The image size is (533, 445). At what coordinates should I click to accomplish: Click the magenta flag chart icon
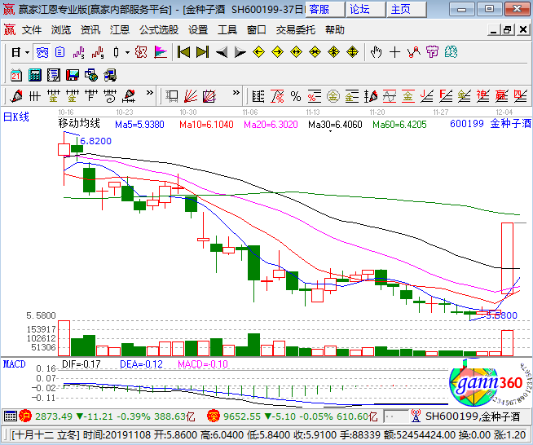tap(161, 52)
